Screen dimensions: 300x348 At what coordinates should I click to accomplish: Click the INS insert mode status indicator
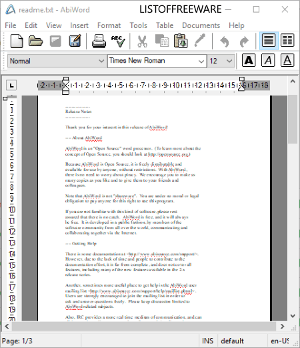tap(207, 341)
